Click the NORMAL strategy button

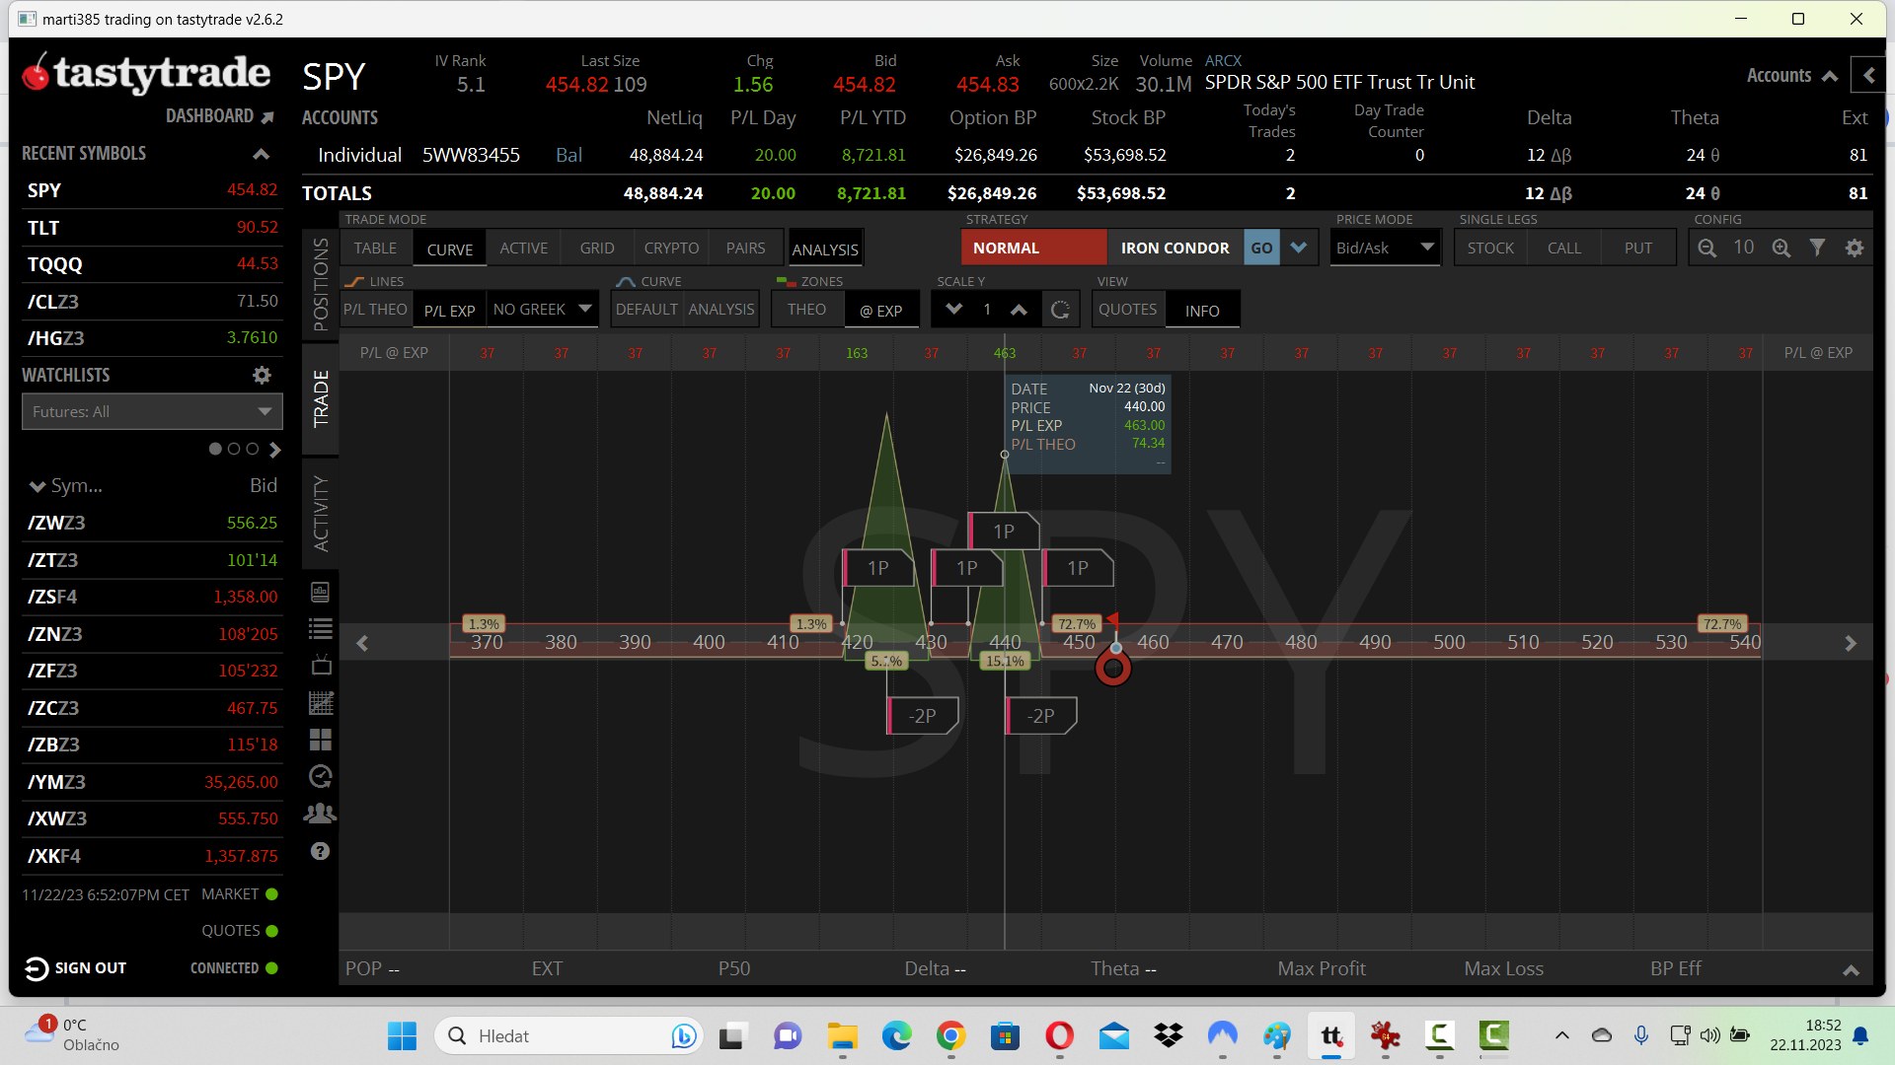click(x=1033, y=248)
